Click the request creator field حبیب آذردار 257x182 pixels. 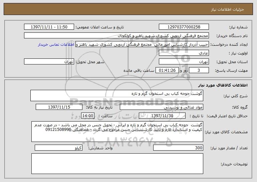pos(142,44)
